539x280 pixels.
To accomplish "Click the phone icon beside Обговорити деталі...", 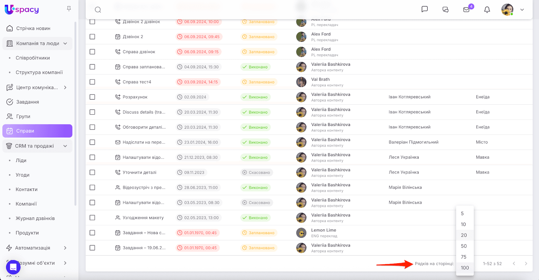I will [x=118, y=127].
